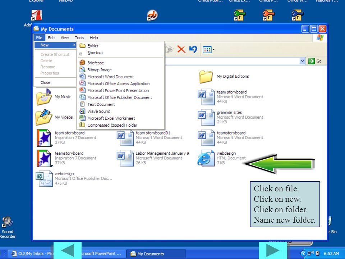
Task: Click the network connection tray icon
Action: click(x=310, y=254)
